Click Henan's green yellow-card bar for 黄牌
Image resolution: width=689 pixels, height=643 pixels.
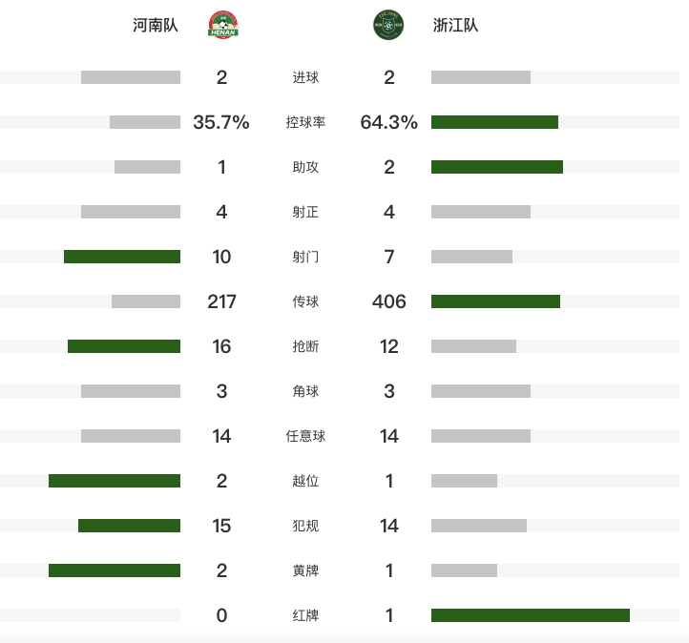115,570
